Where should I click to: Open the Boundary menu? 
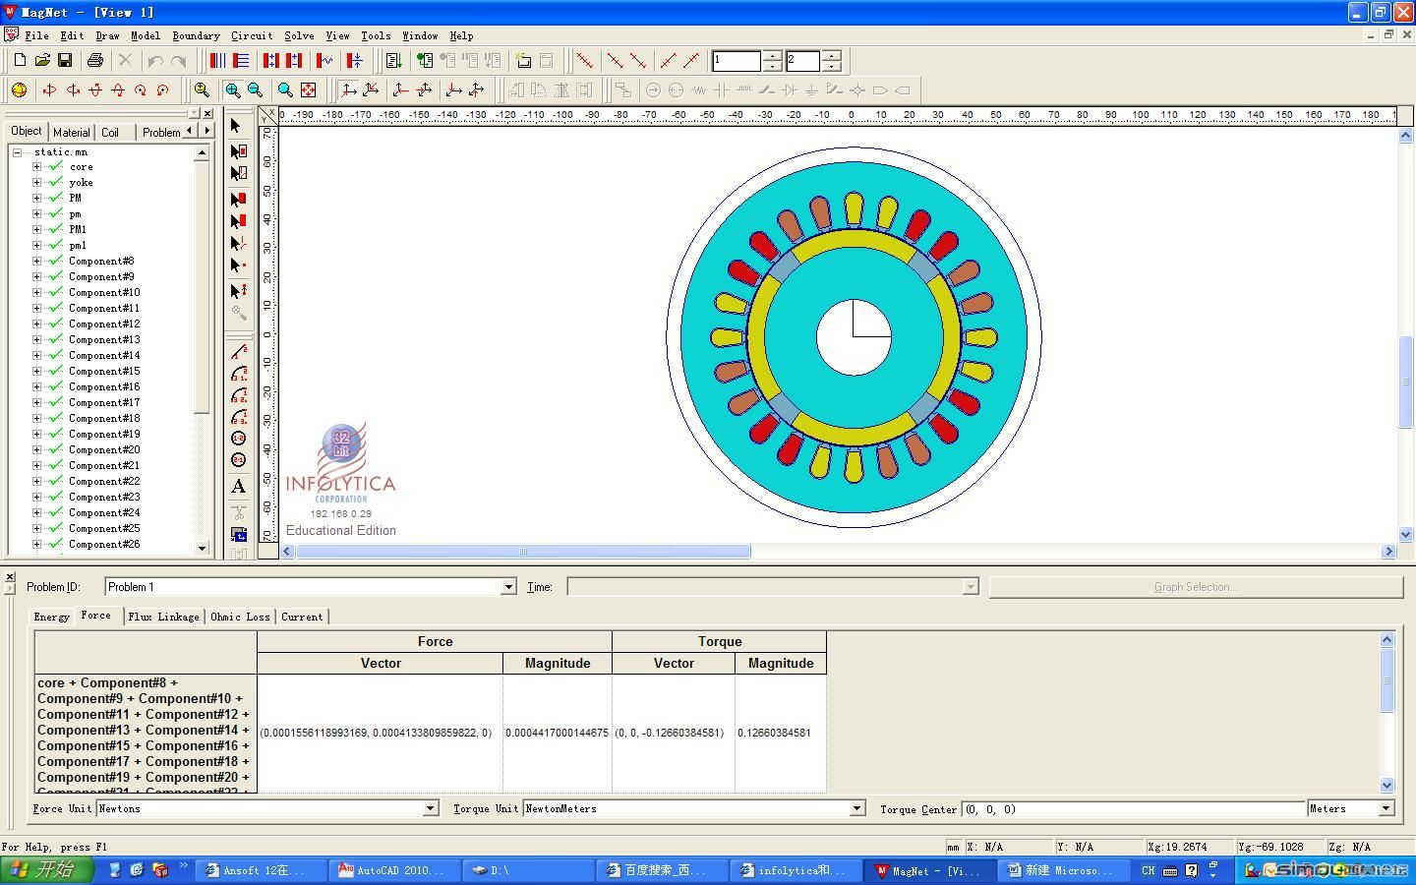[x=196, y=35]
